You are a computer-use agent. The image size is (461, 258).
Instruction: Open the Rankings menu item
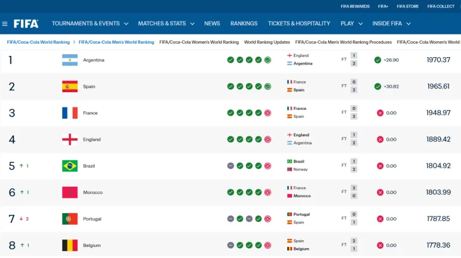point(244,23)
